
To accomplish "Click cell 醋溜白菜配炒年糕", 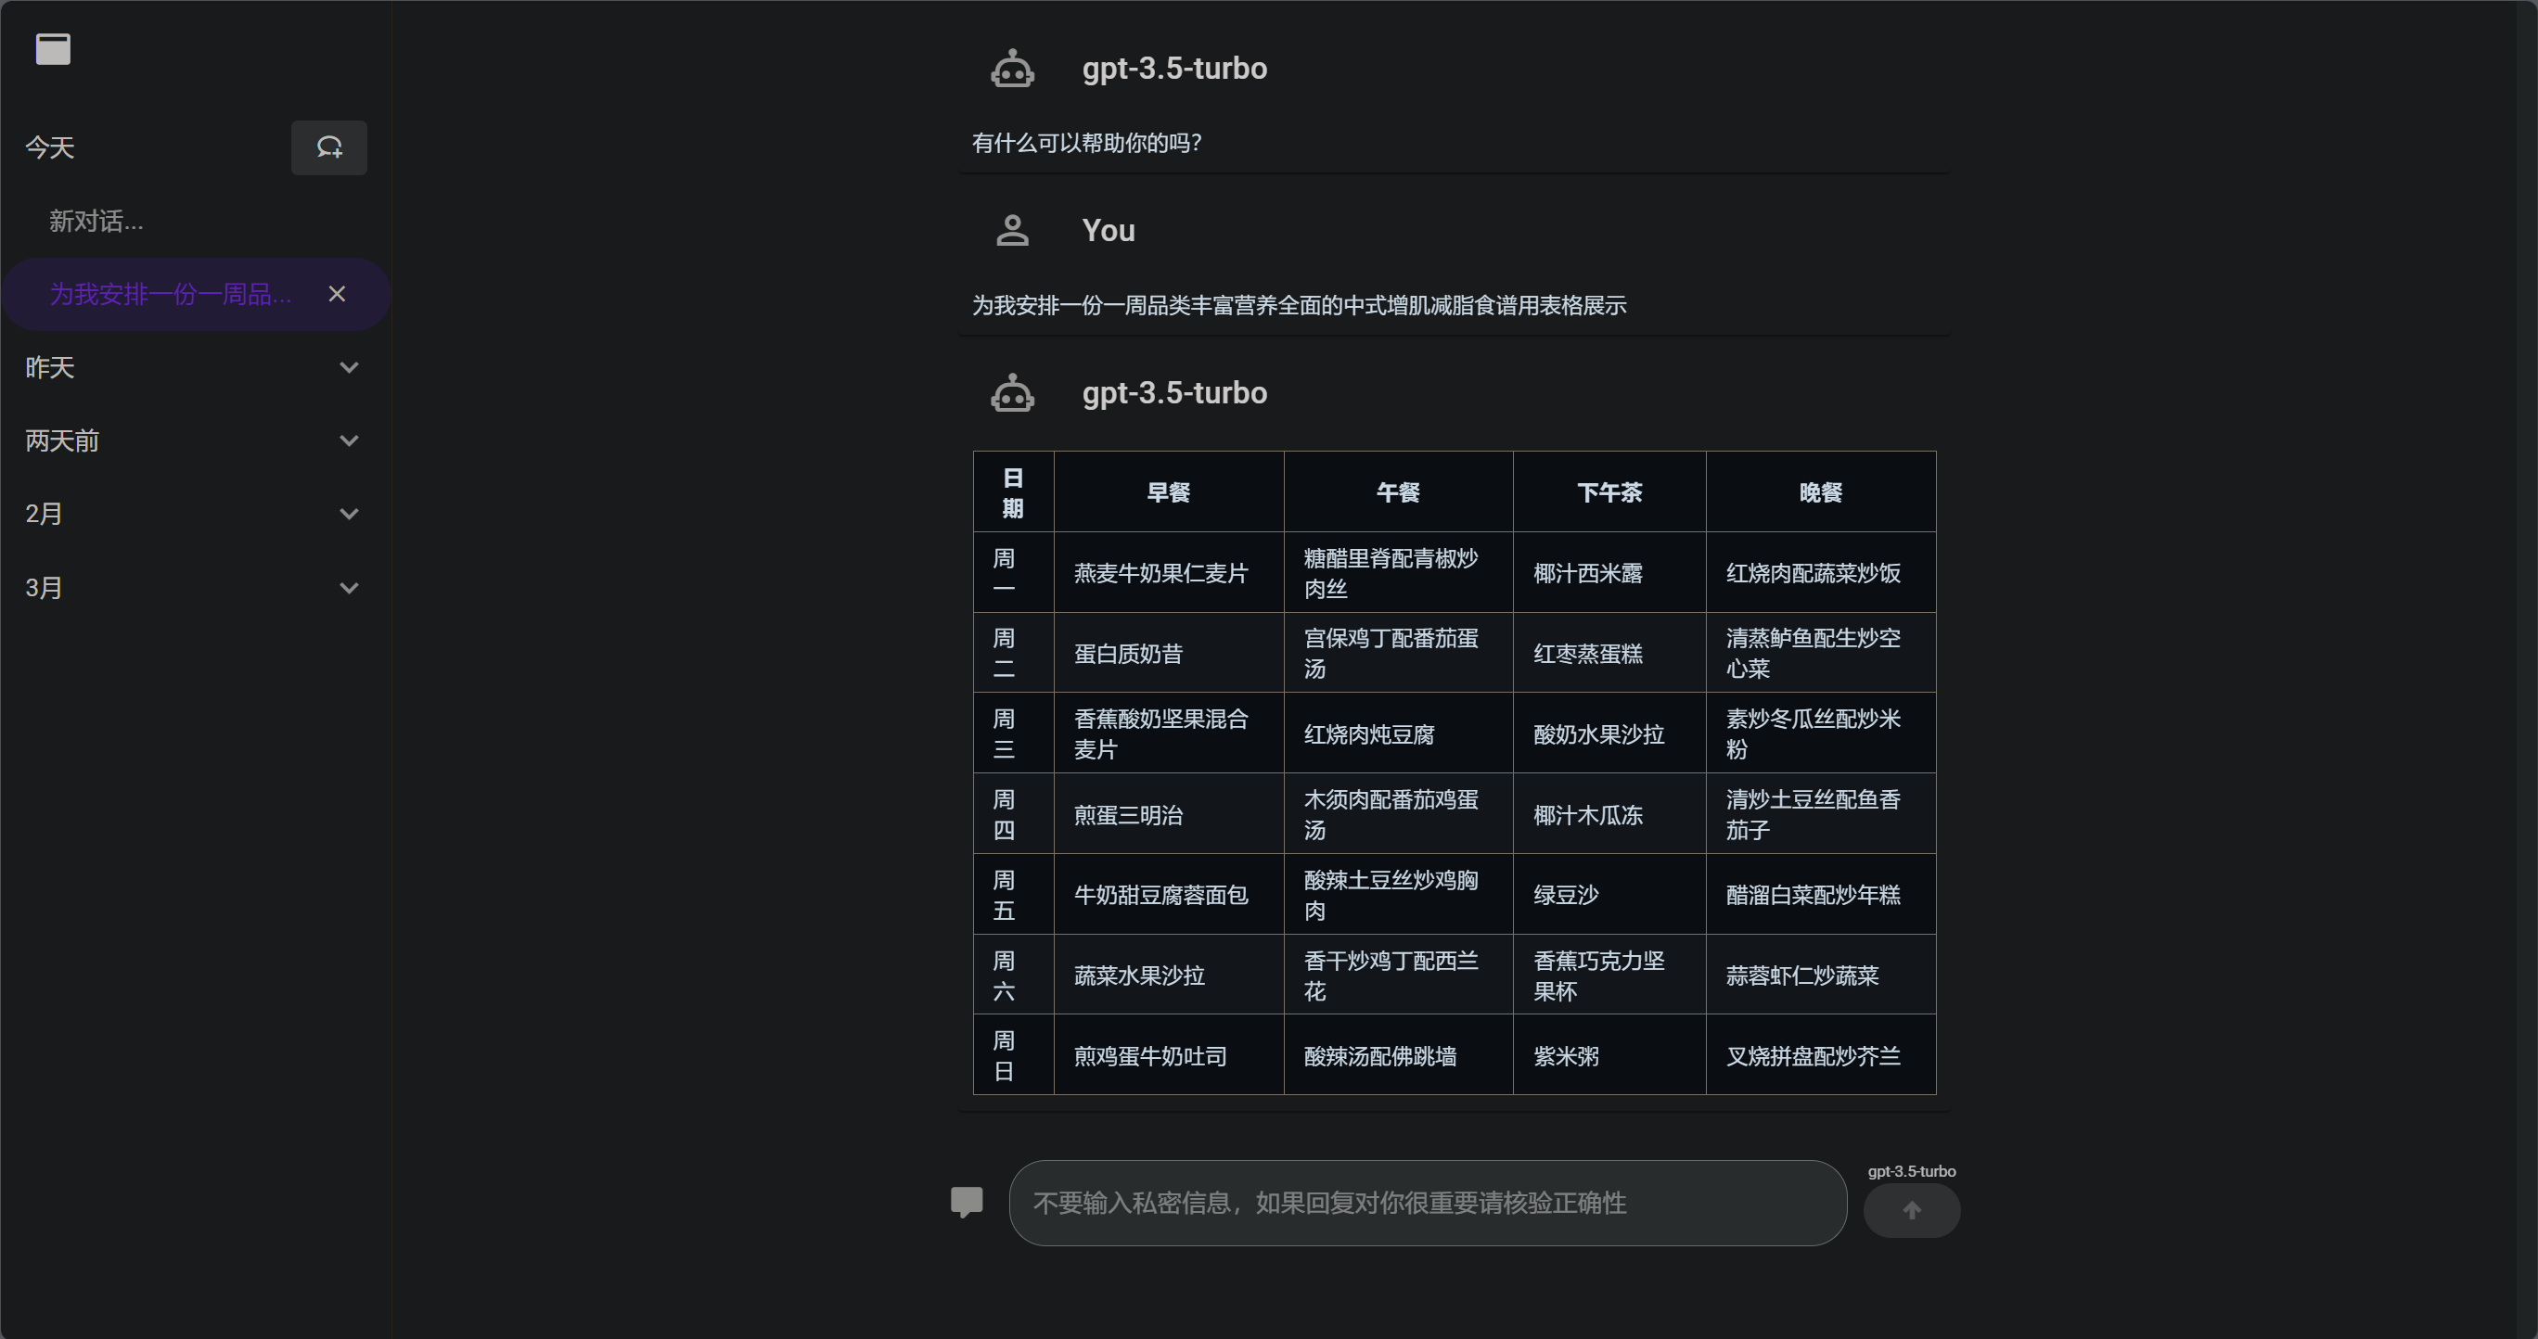I will pyautogui.click(x=1821, y=894).
